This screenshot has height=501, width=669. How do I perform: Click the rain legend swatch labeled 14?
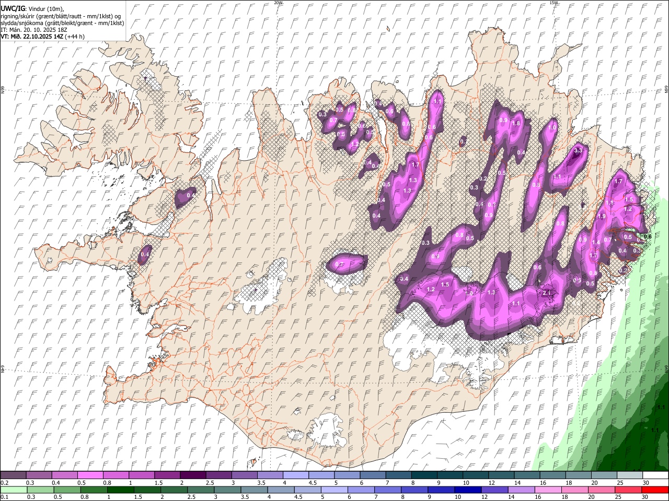(522, 490)
